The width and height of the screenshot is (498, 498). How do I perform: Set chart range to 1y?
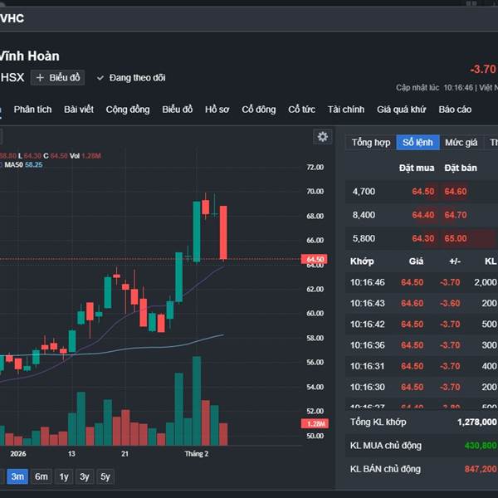pos(64,476)
